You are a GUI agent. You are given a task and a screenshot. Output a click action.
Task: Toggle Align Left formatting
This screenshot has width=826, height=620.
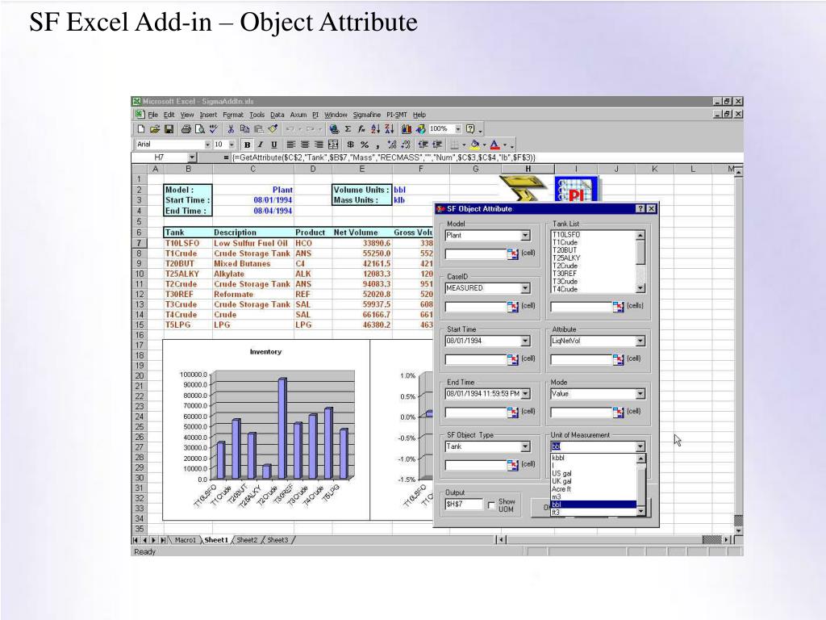[x=290, y=145]
